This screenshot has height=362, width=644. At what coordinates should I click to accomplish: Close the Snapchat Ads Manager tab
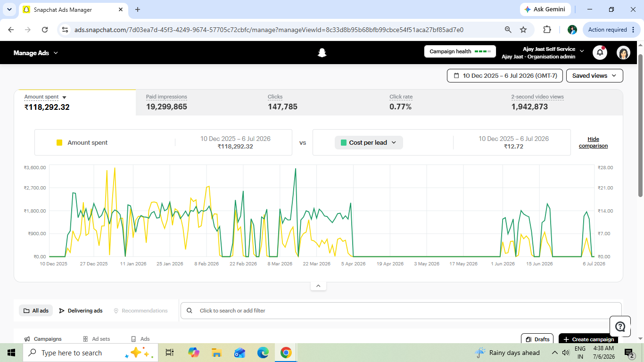120,9
